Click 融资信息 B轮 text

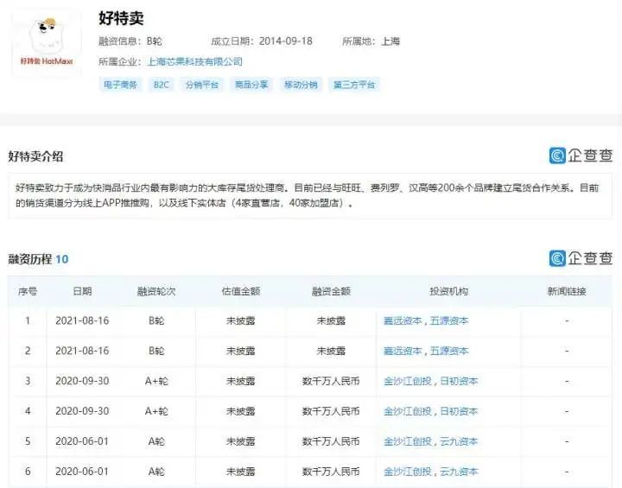click(130, 41)
